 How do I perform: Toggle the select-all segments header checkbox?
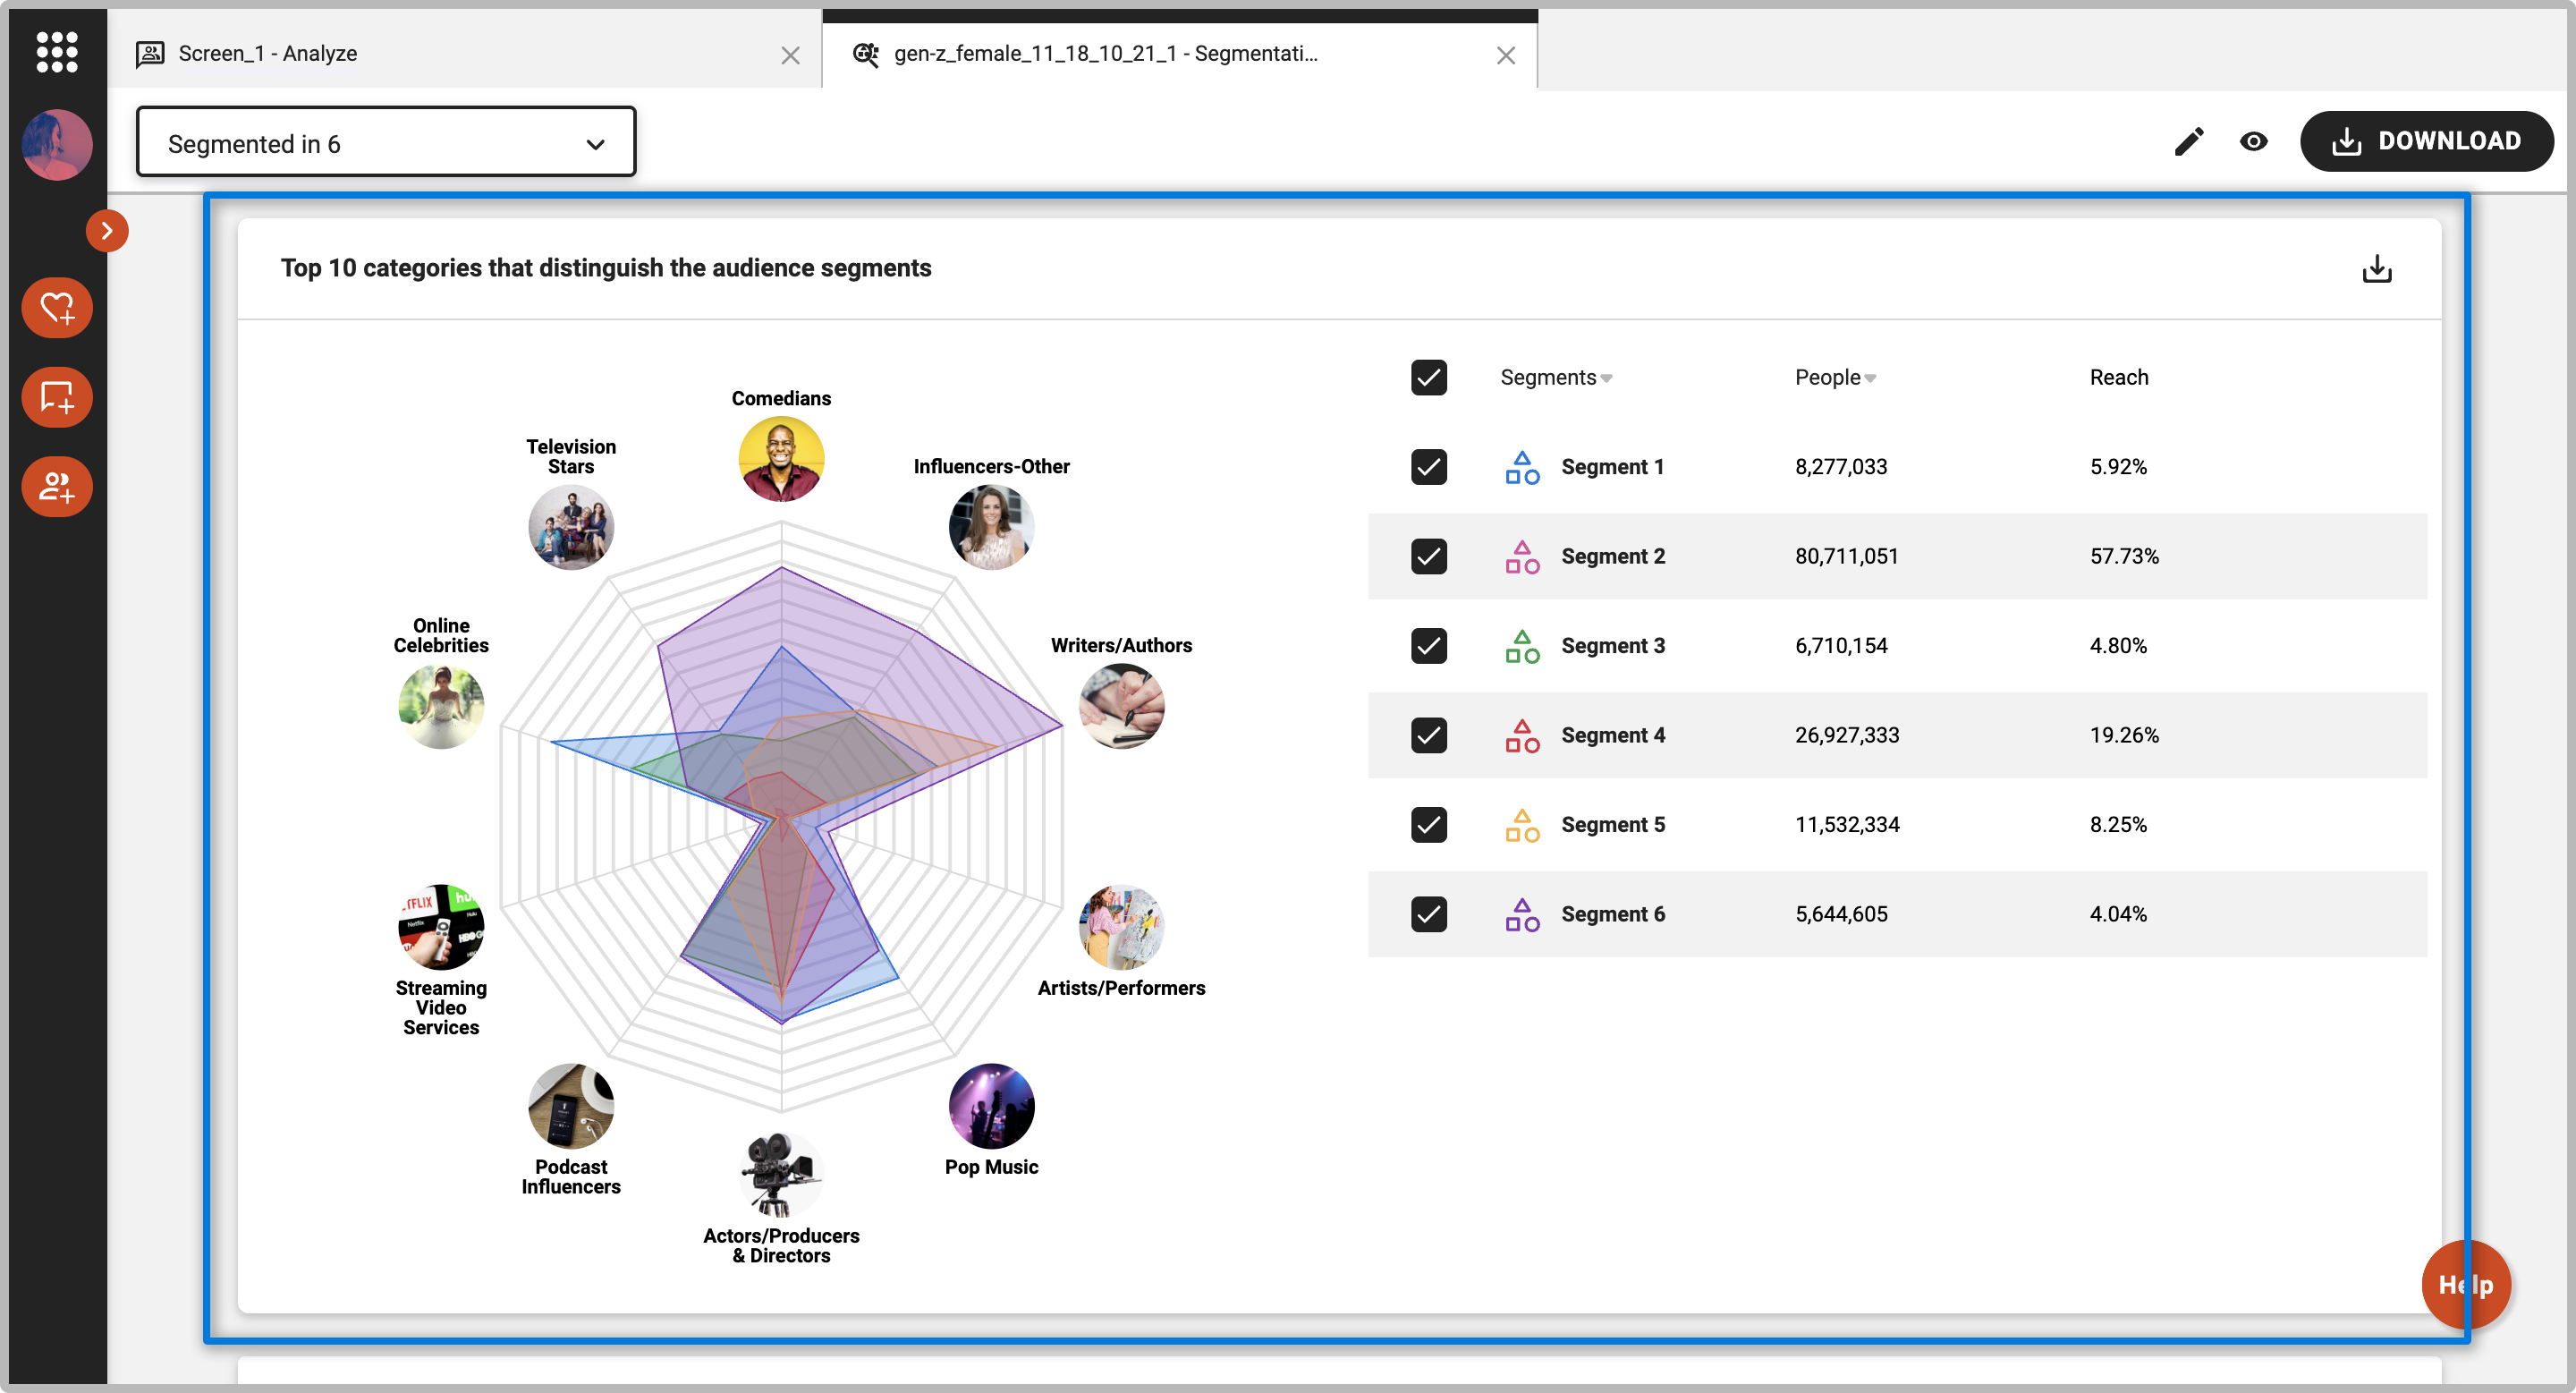tap(1428, 378)
